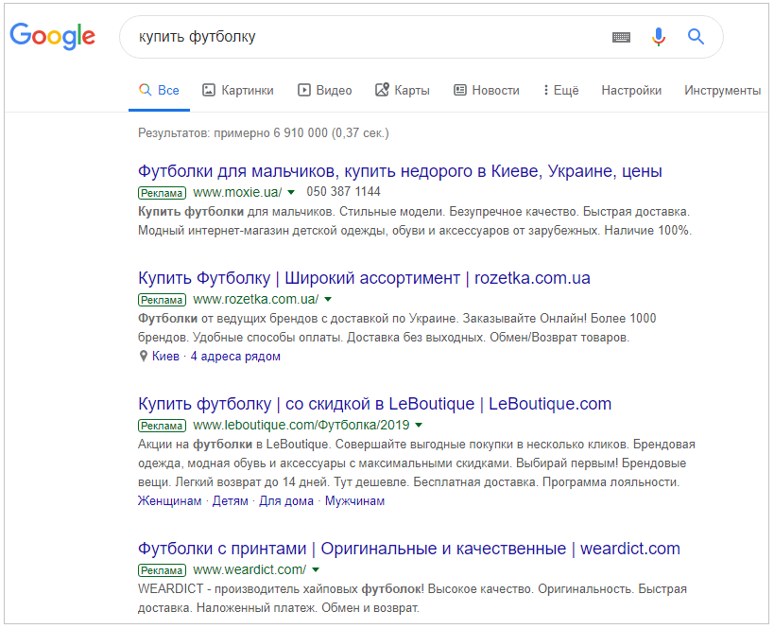The image size is (774, 629).
Task: Open the Карты tab
Action: coord(403,91)
